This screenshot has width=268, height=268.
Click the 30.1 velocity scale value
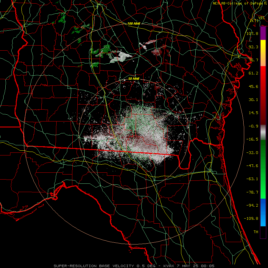pyautogui.click(x=253, y=100)
